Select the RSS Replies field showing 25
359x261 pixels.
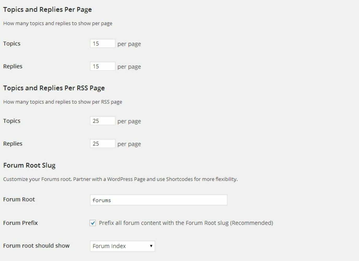pyautogui.click(x=102, y=144)
